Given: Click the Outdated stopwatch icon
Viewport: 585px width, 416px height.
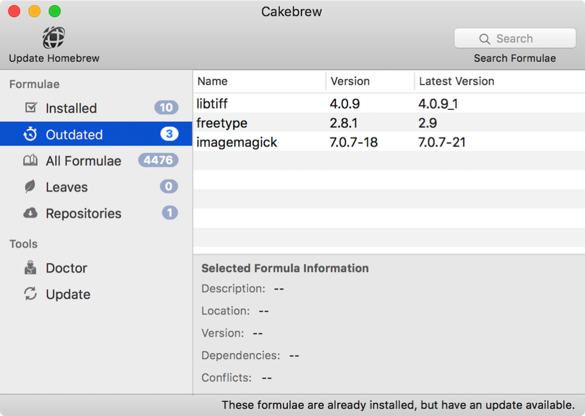Looking at the screenshot, I should click(30, 134).
